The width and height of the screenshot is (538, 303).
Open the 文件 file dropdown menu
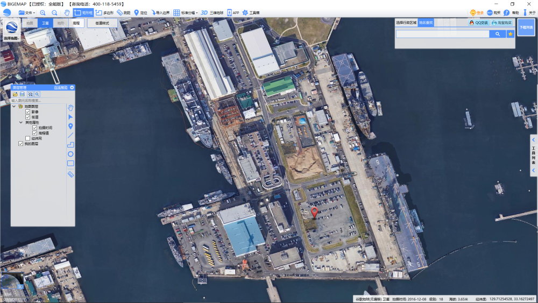coord(27,12)
